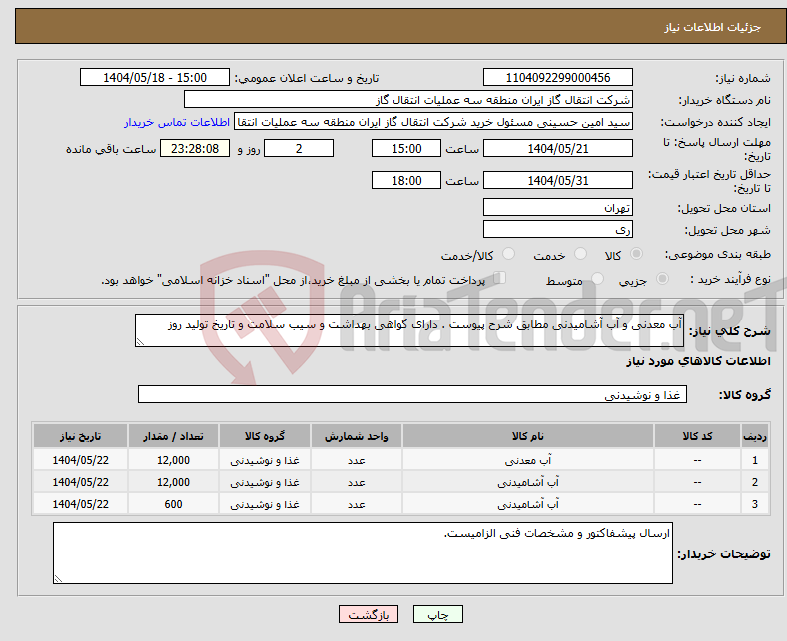This screenshot has width=787, height=641.
Task: Click the آب معدنی item name in row 1
Action: (528, 460)
